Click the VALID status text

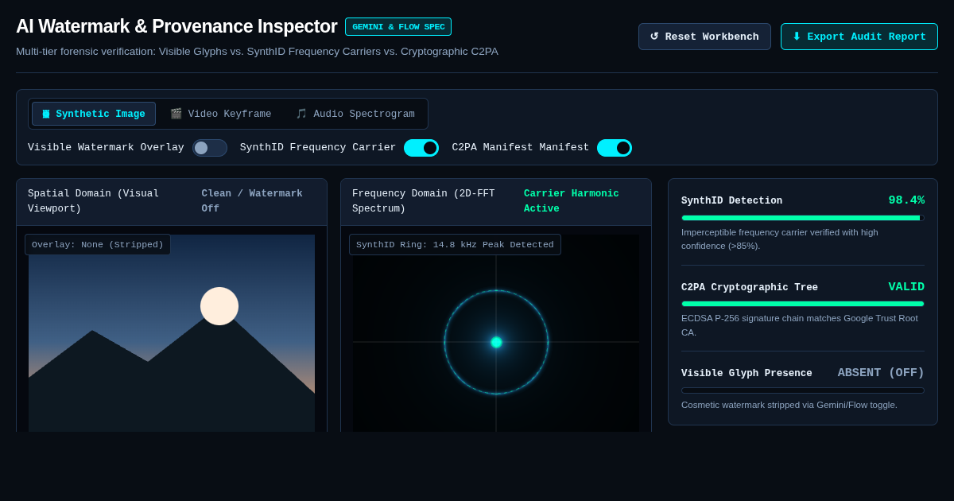(x=906, y=287)
